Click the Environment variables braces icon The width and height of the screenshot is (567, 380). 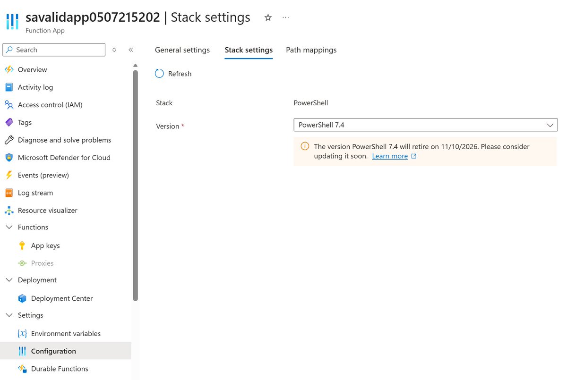click(x=22, y=334)
